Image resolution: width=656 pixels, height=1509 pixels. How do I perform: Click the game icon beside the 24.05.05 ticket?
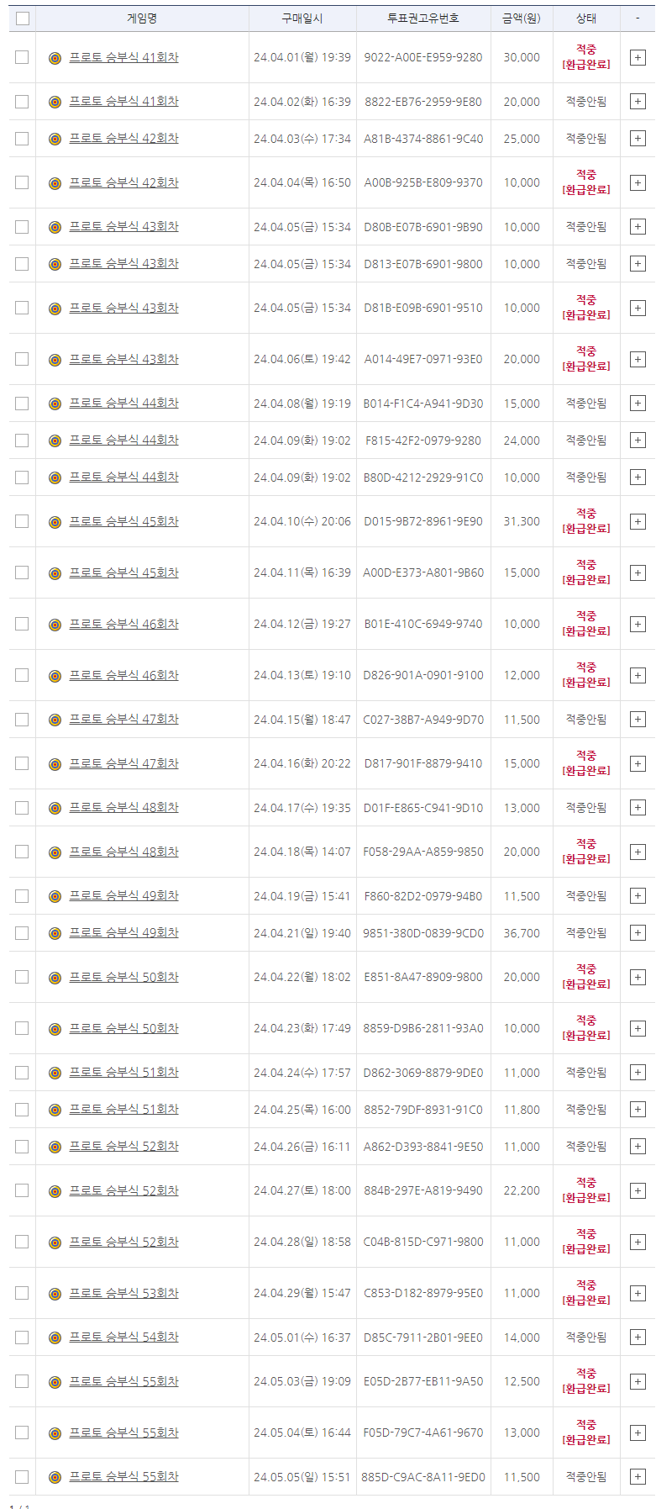coord(55,1477)
